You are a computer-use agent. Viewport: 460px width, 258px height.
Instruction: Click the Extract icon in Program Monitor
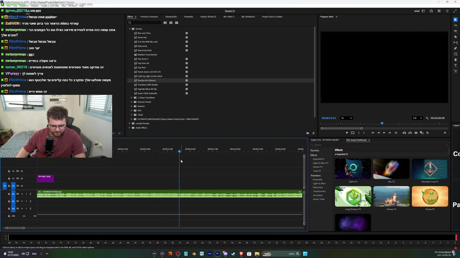pos(410,133)
